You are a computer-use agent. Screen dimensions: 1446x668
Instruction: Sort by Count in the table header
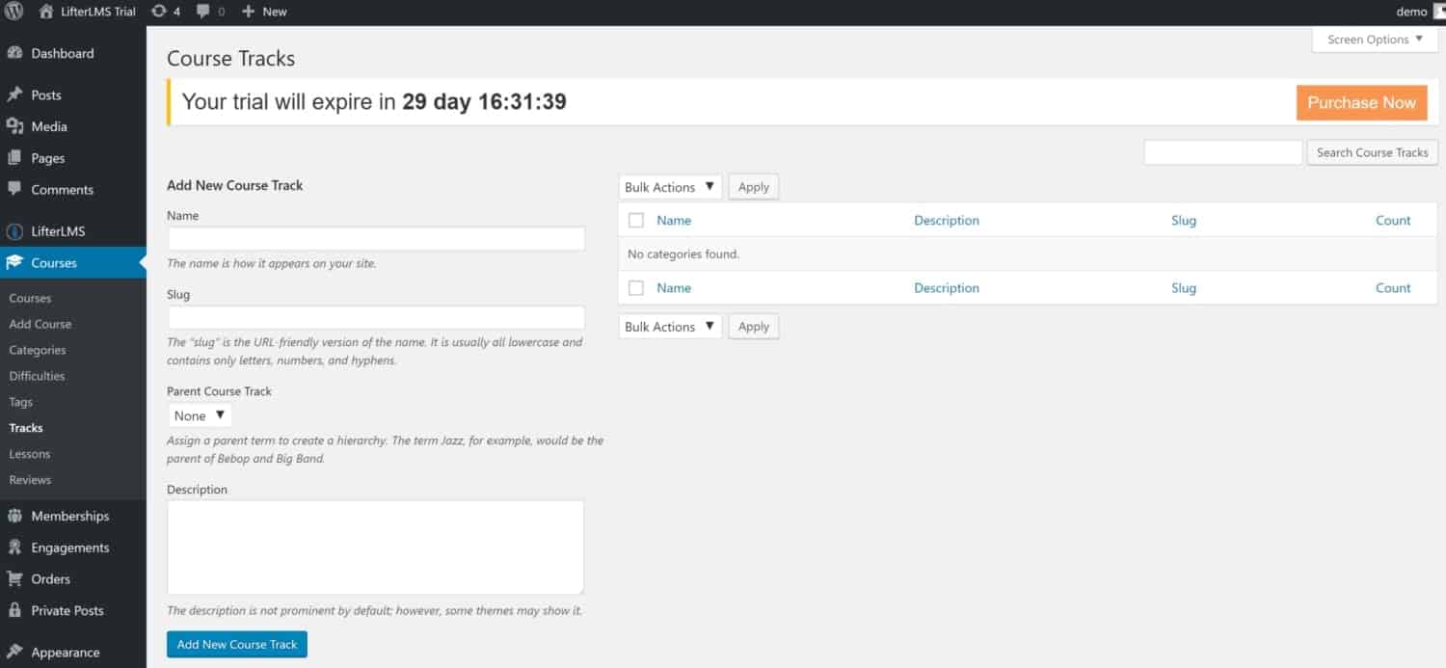(1393, 220)
